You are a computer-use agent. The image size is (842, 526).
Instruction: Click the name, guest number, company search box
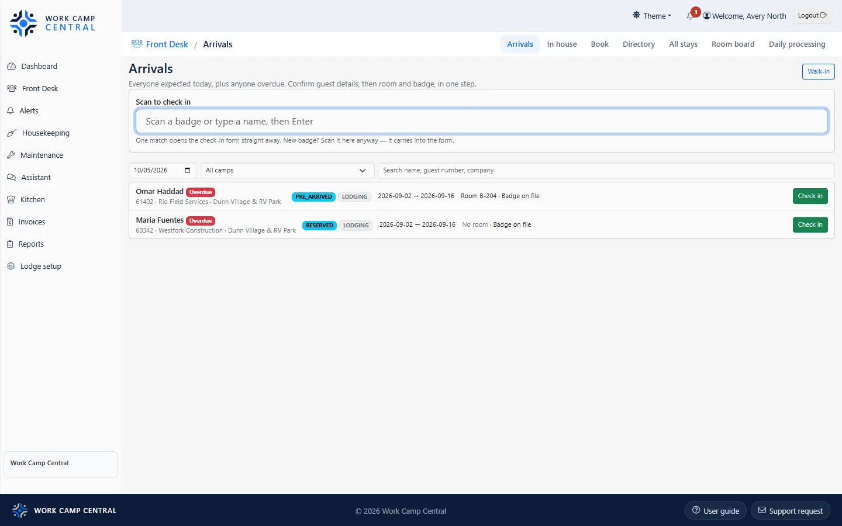pos(606,170)
